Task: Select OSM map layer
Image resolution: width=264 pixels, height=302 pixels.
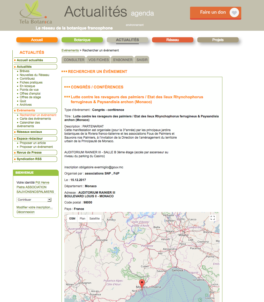Action: (72, 218)
